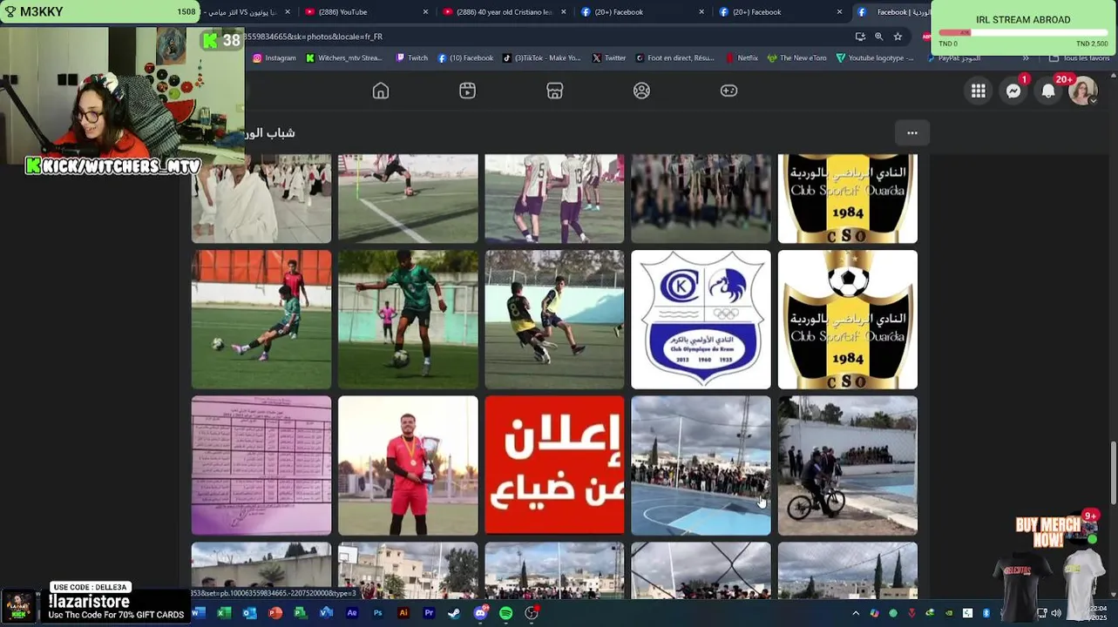Open the Foot en direct bookmark
Screen dimensions: 1118x627
[675, 58]
